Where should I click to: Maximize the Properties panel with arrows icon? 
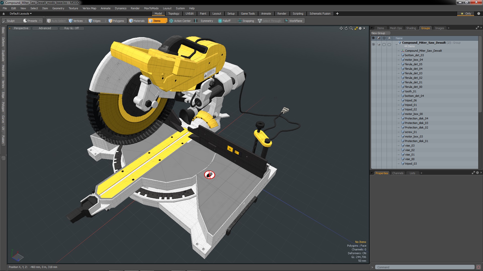click(x=473, y=173)
